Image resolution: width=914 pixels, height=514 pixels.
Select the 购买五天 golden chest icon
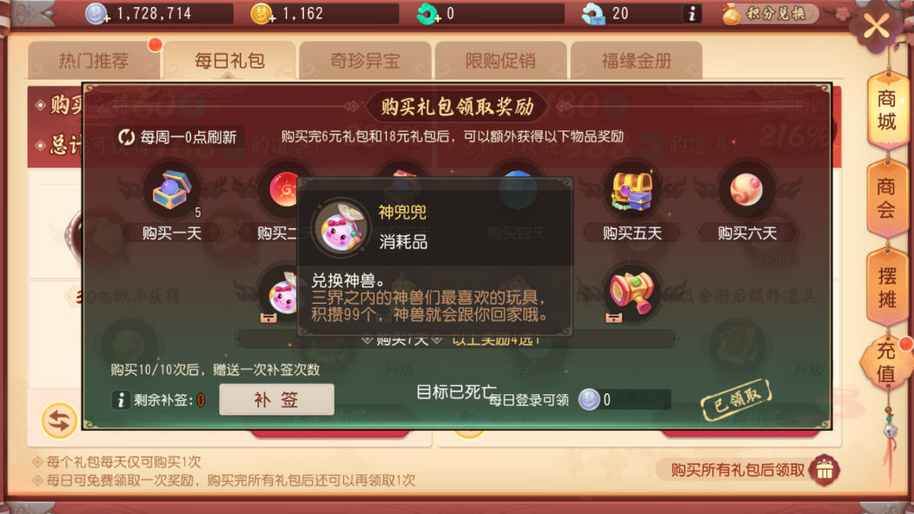(x=632, y=190)
